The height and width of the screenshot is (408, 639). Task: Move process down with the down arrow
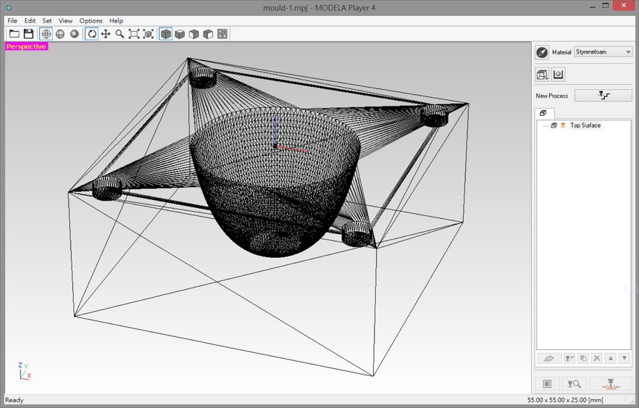tap(625, 359)
